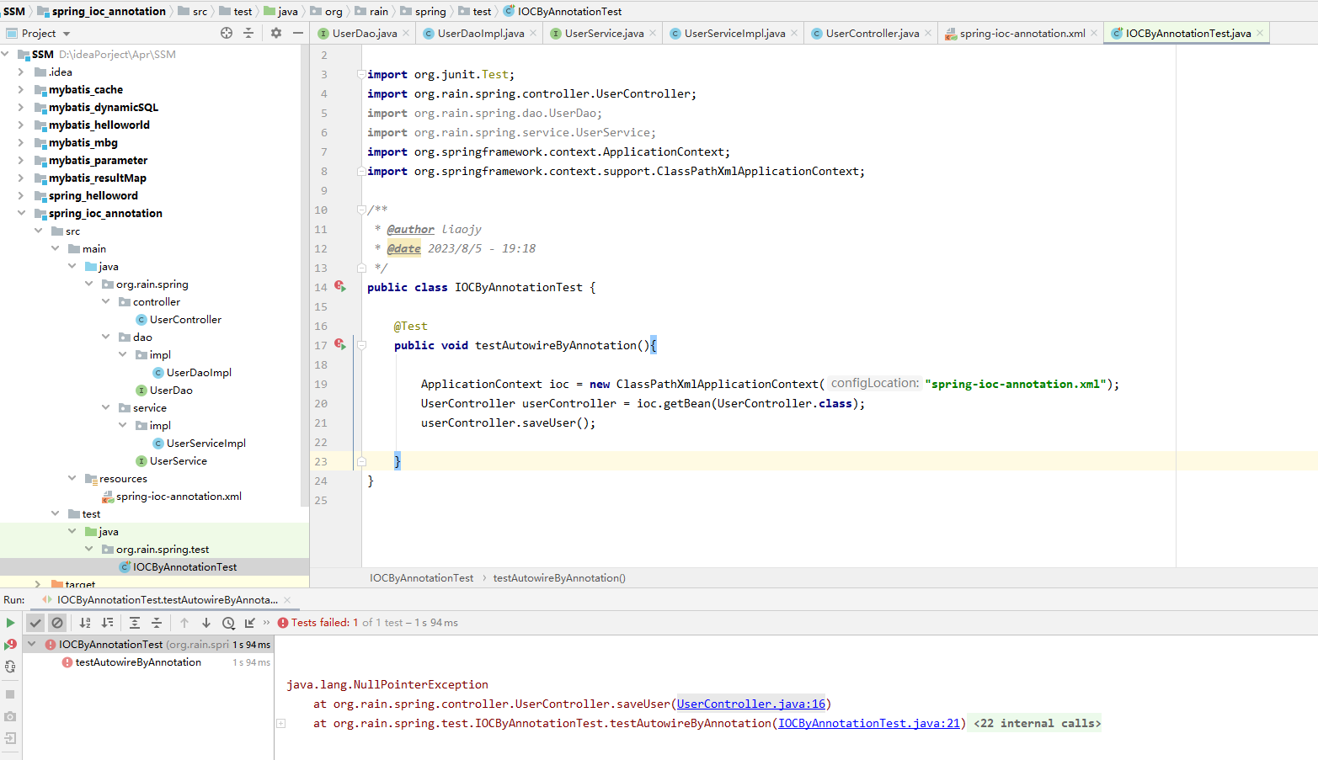This screenshot has width=1318, height=760.
Task: Collapse the spring_ioc_annotation module
Action: pos(21,213)
